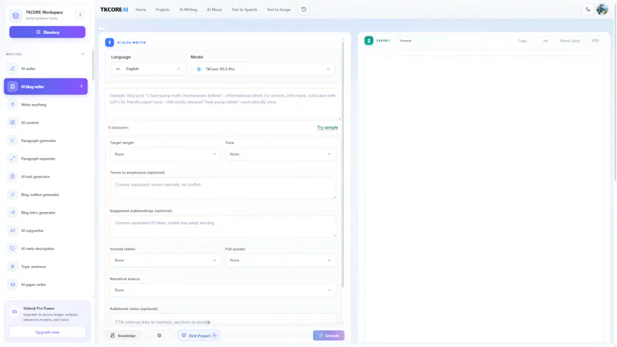This screenshot has width=617, height=347.
Task: Click the Topic sentence sidebar label
Action: pos(33,266)
